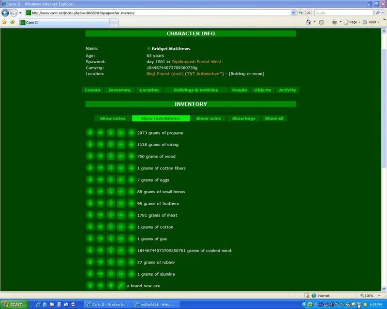Switch to the Events tab
This screenshot has height=309, width=387.
coord(92,90)
